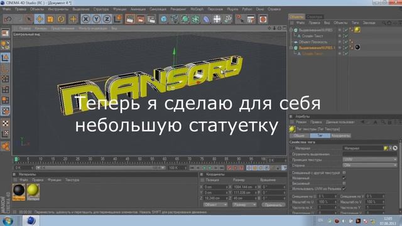Click the blue Deformer capsule icon
Viewport: 402px width, 226px height.
pyautogui.click(x=207, y=19)
